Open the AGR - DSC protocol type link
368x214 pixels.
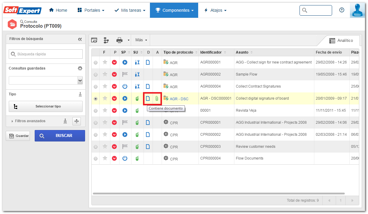click(x=179, y=99)
